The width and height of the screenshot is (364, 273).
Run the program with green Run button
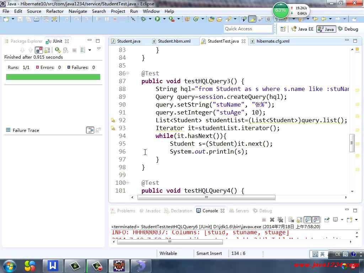tap(157, 19)
